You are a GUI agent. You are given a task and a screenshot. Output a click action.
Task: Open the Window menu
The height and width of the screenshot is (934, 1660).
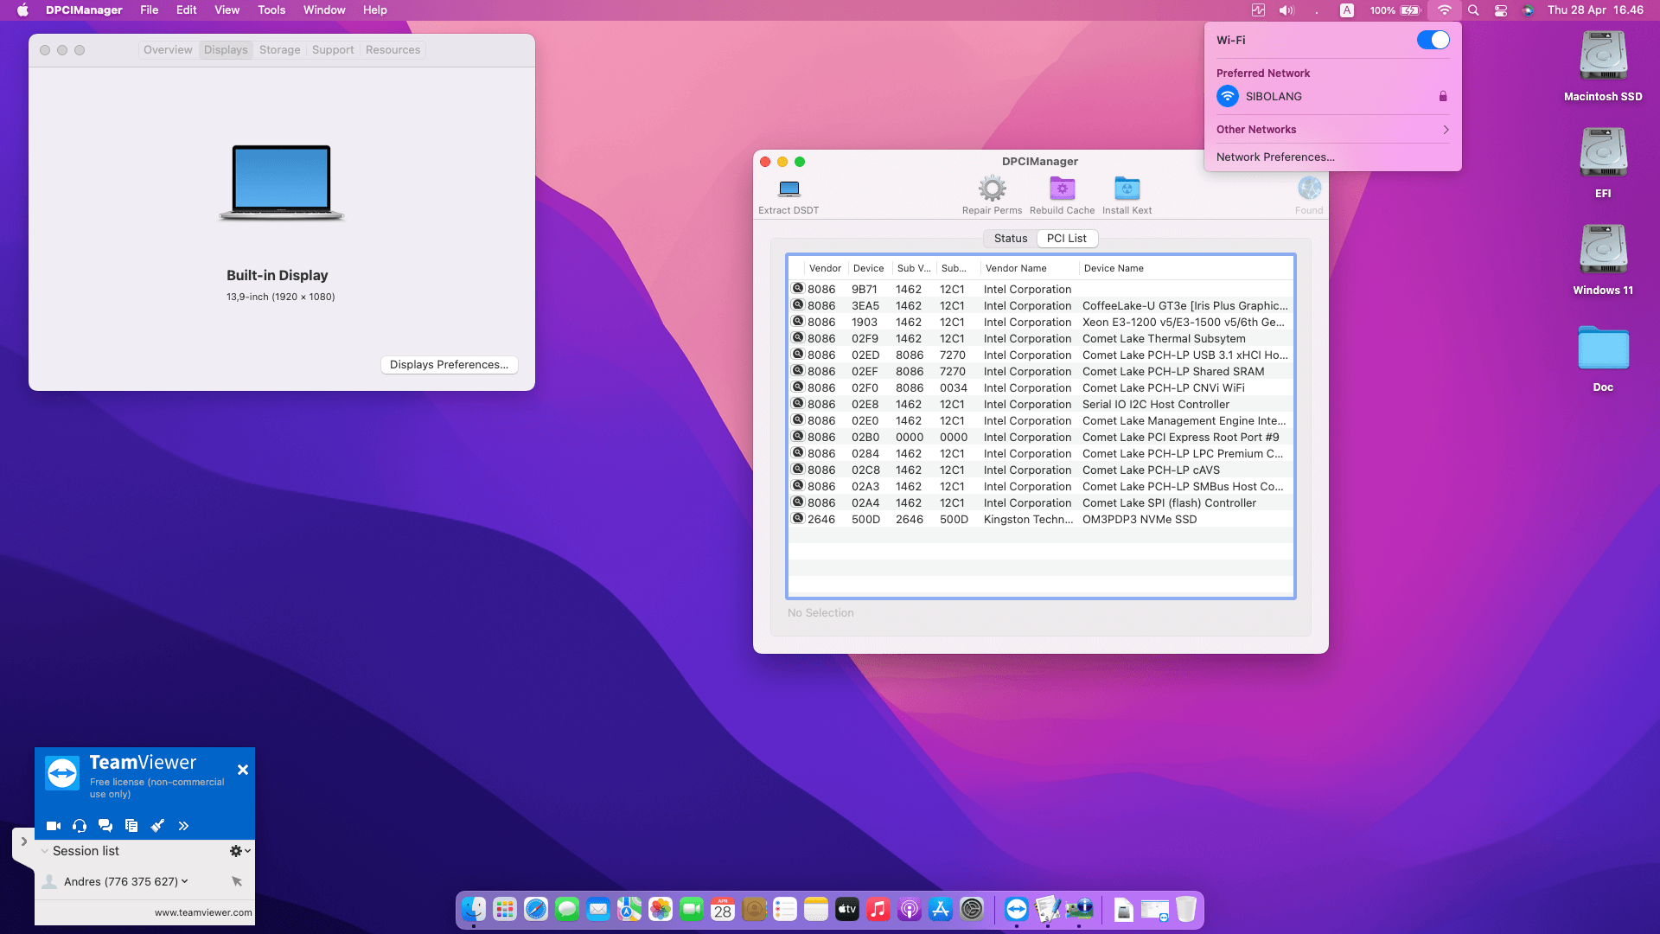[324, 10]
